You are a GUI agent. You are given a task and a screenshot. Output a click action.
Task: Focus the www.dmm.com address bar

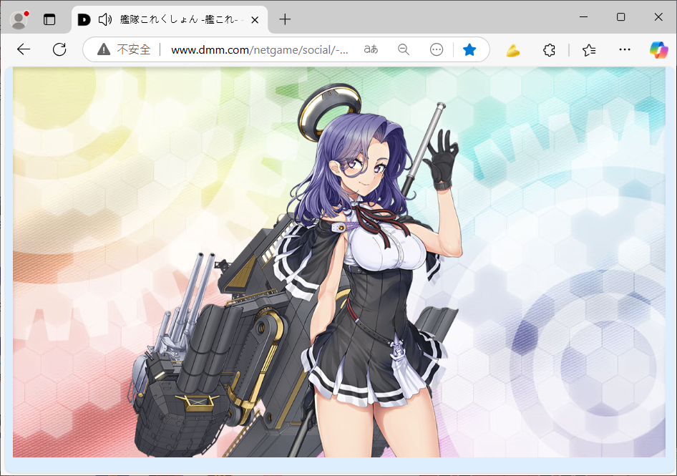coord(260,50)
